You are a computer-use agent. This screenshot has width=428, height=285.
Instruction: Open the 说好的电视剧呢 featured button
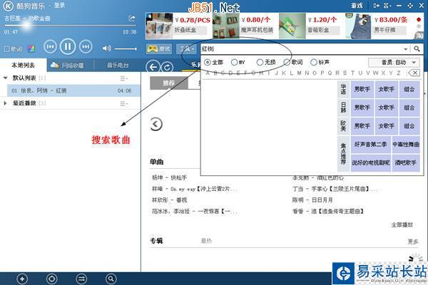point(370,163)
